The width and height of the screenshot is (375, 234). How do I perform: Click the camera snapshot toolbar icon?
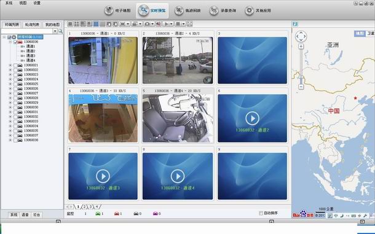pos(147,24)
